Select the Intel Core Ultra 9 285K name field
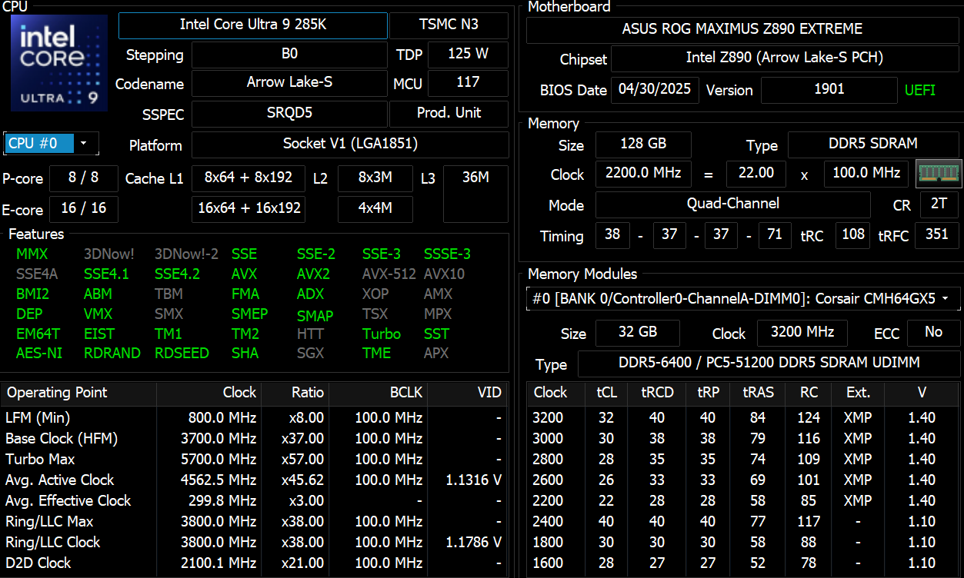This screenshot has height=578, width=964. [252, 25]
